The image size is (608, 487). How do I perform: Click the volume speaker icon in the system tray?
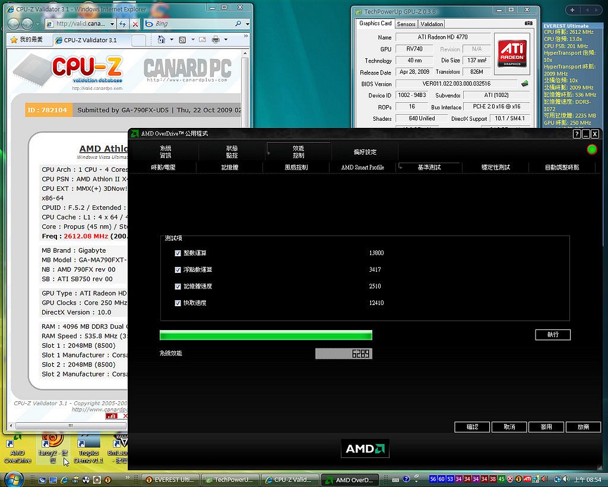coord(566,479)
